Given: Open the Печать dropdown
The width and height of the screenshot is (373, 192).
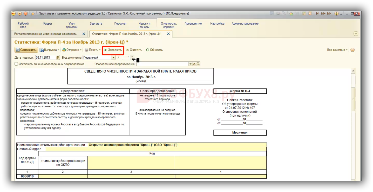Looking at the screenshot, I should (93, 50).
